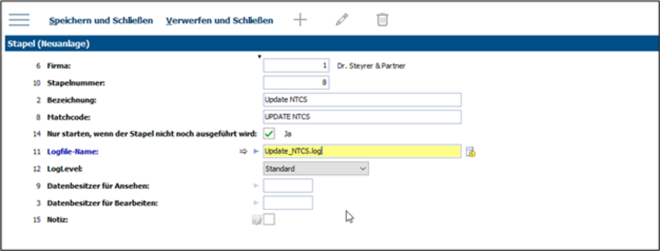Viewport: 660px width, 251px height.
Task: Click the note icon next to Notiz
Action: [x=256, y=220]
